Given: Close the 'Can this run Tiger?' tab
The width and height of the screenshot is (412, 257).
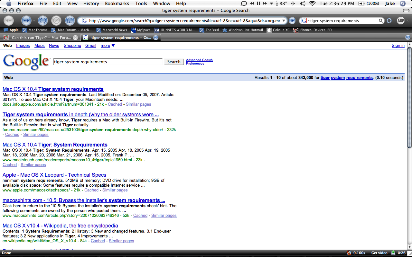Looking at the screenshot, I should [75, 38].
